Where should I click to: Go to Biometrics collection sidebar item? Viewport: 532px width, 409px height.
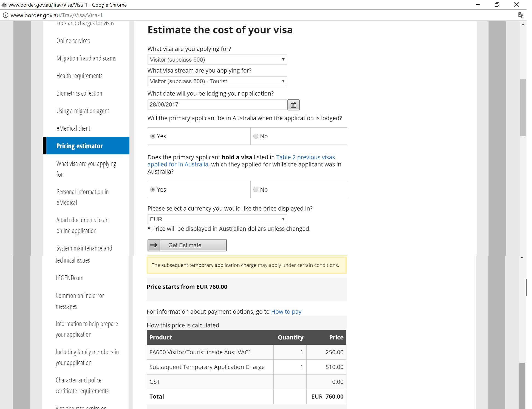tap(79, 93)
